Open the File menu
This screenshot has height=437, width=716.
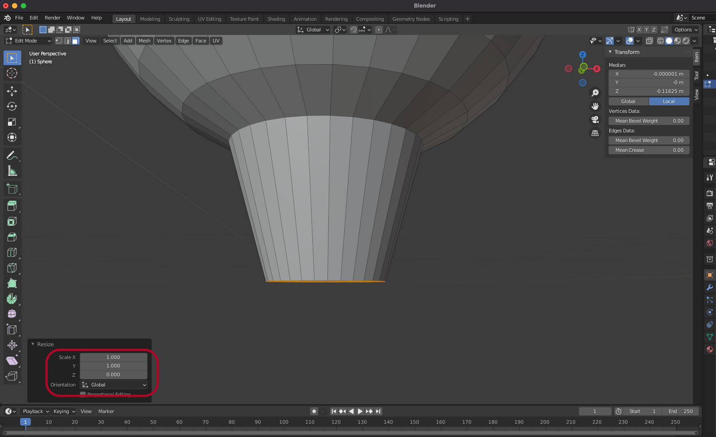(x=19, y=18)
